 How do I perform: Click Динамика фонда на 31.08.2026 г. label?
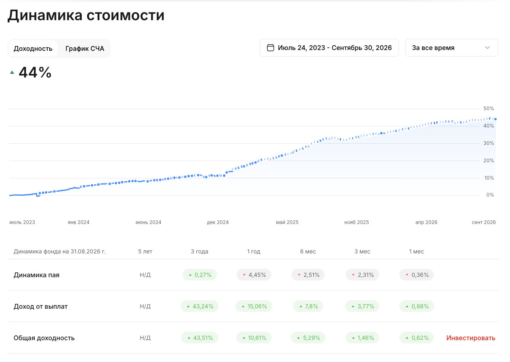[x=60, y=251]
